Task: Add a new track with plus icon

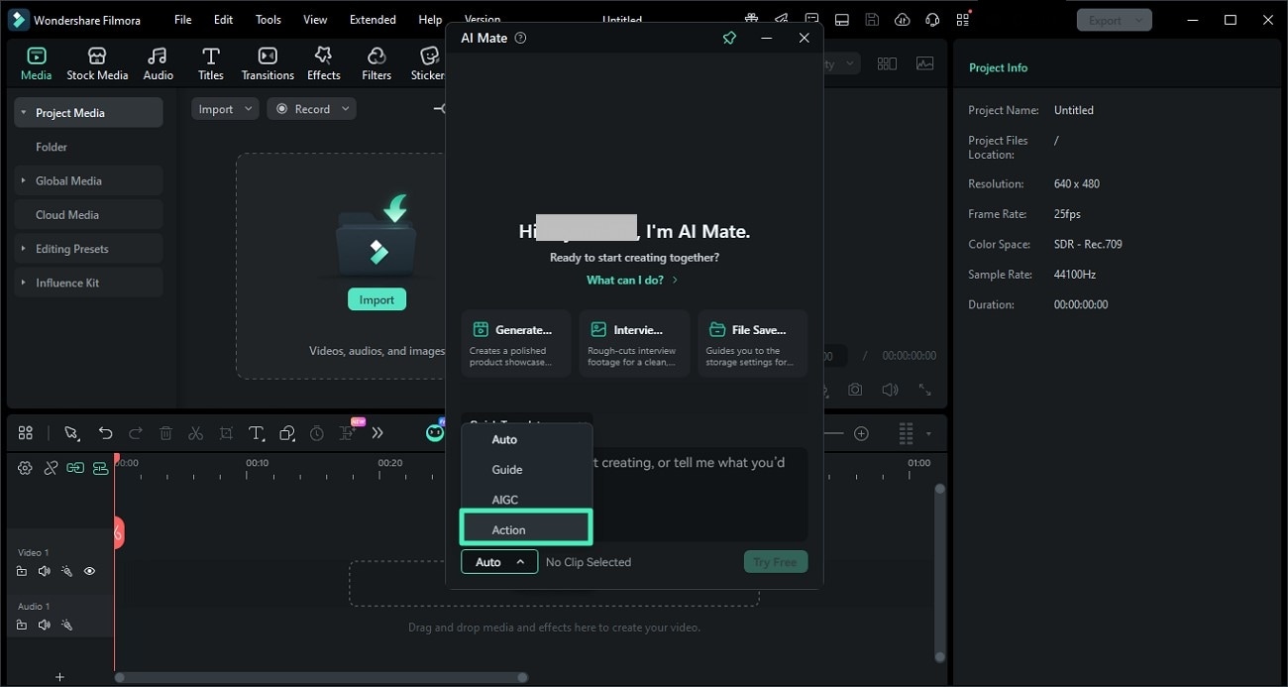Action: pos(59,677)
